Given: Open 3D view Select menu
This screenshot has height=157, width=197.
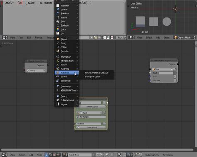Looking at the screenshot, I should pos(149,37).
